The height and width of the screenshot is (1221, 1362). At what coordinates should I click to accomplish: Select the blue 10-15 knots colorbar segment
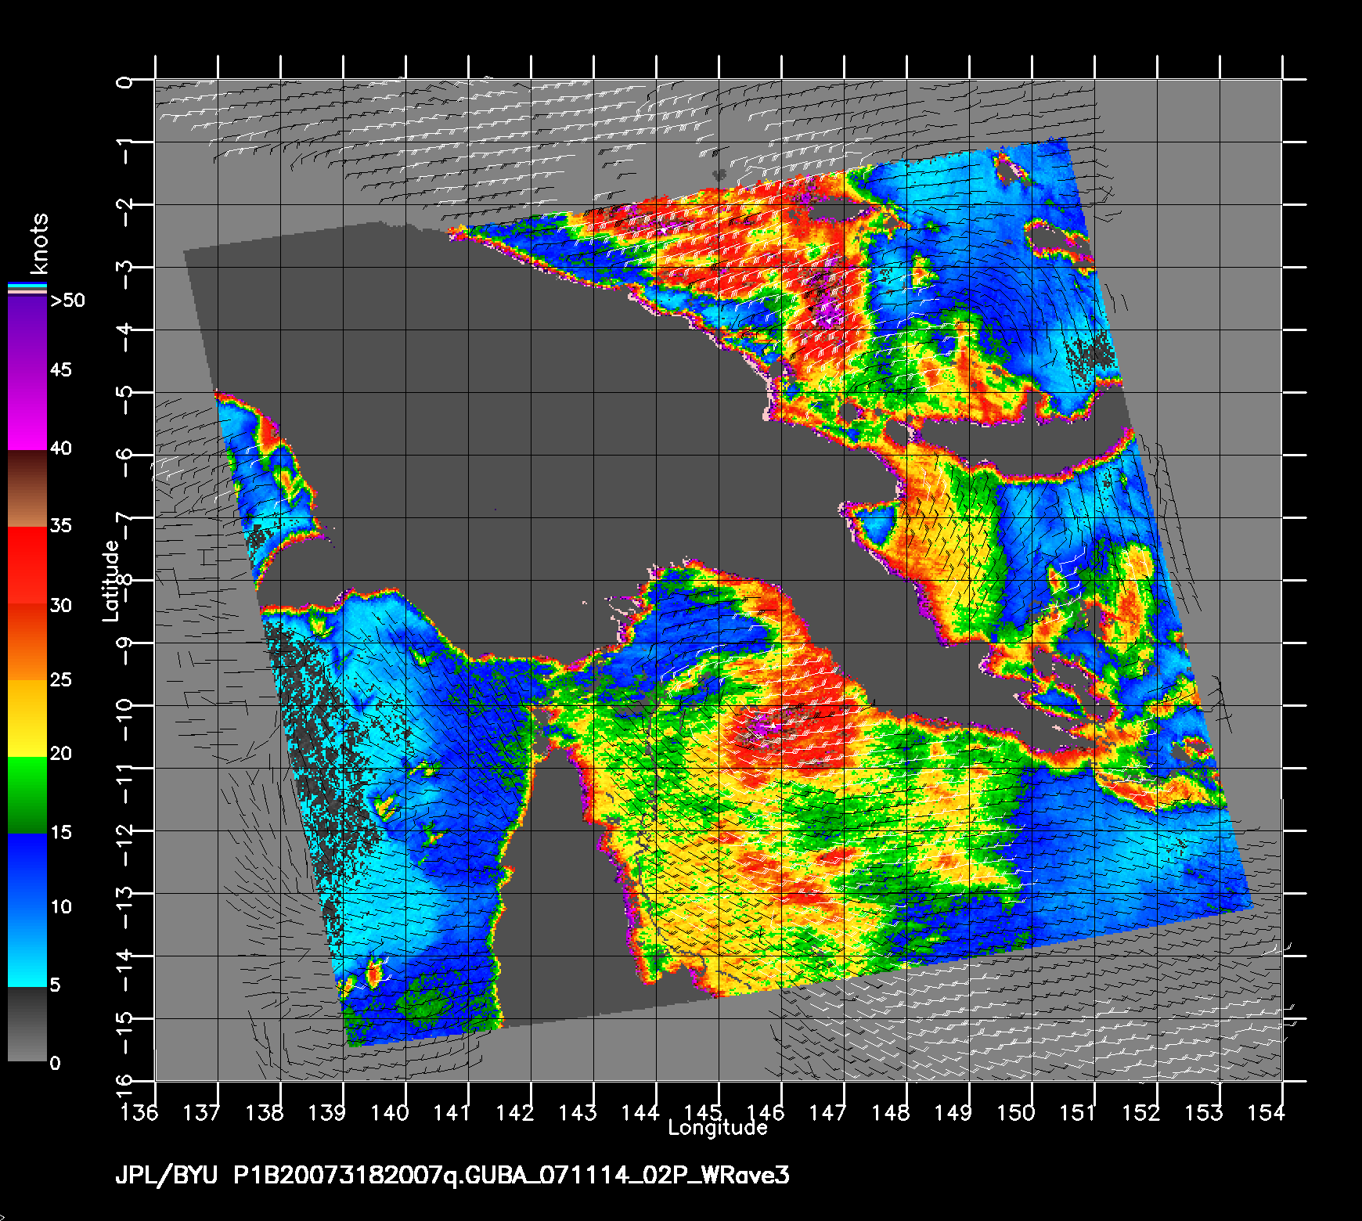tap(27, 871)
